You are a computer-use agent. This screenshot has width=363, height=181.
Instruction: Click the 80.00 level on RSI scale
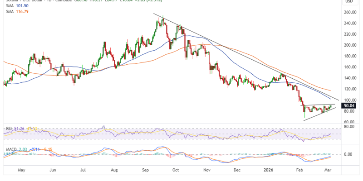pos(348,127)
